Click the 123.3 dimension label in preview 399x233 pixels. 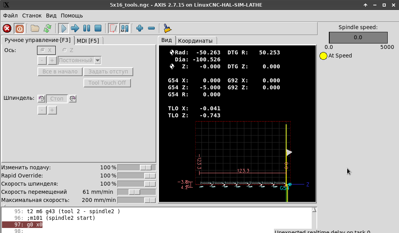tap(243, 170)
